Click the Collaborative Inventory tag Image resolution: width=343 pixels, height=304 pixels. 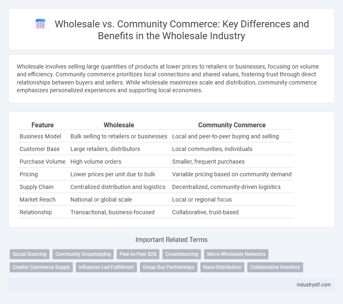click(x=275, y=267)
